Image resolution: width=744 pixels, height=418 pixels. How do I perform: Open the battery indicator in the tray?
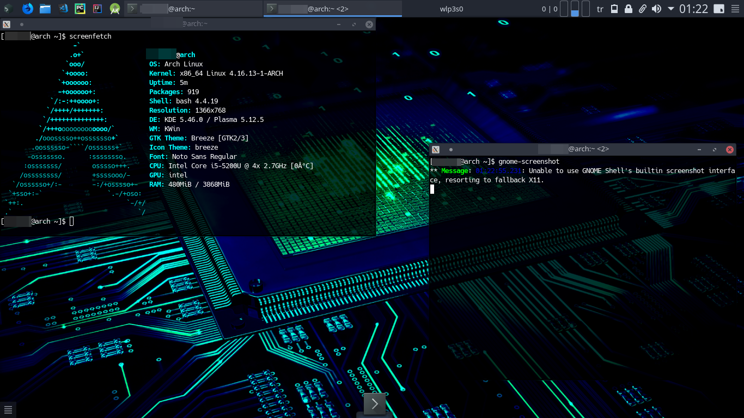click(x=614, y=9)
